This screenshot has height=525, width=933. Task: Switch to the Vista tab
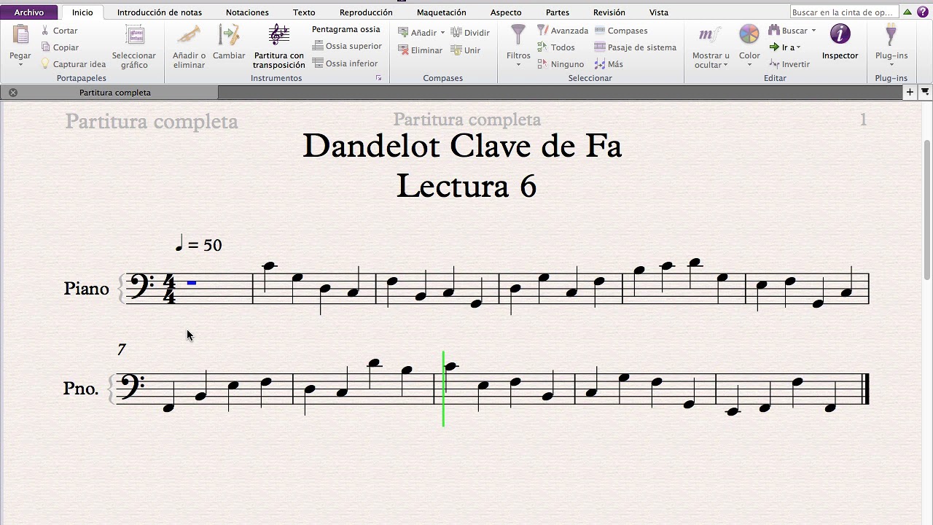[659, 12]
